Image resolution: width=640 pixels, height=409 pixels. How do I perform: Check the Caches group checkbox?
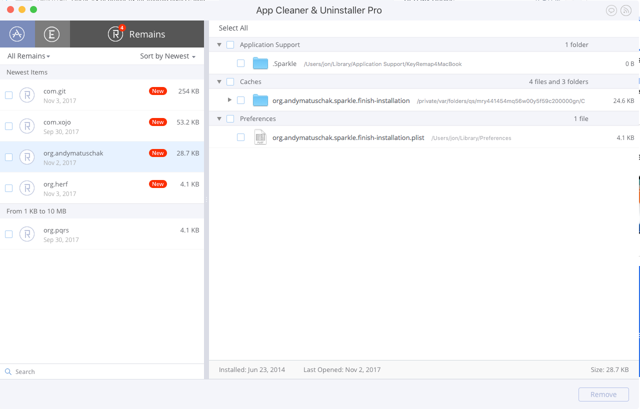pos(230,81)
